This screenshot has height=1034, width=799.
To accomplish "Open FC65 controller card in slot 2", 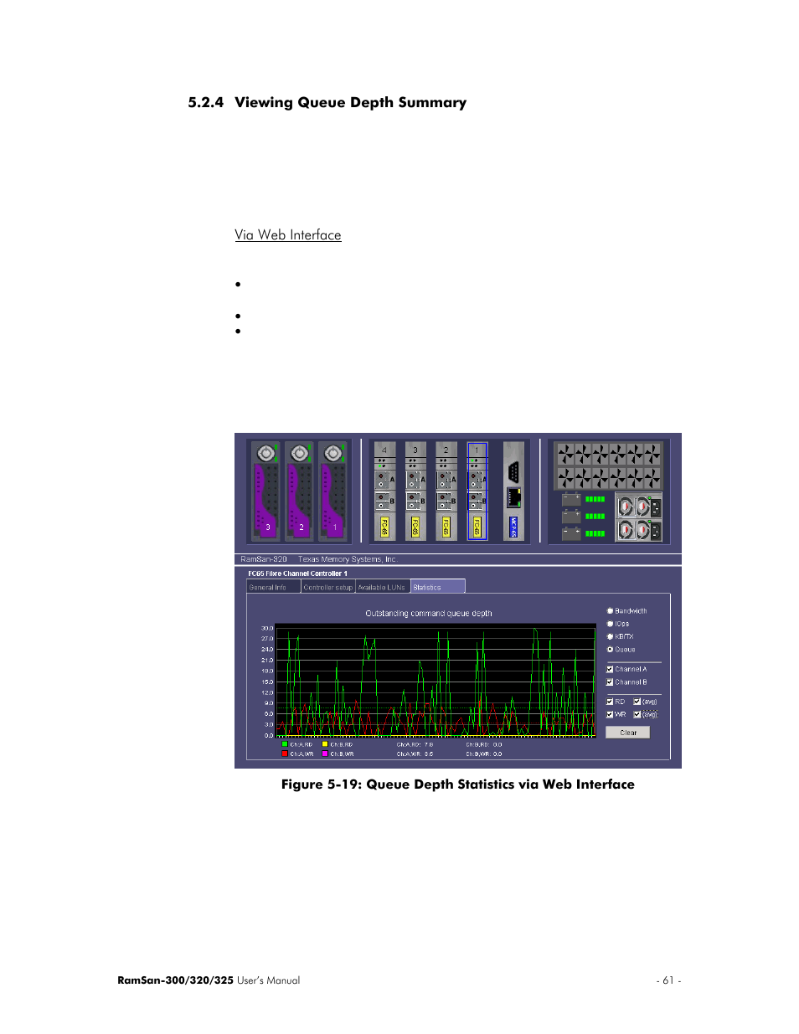I will click(446, 491).
